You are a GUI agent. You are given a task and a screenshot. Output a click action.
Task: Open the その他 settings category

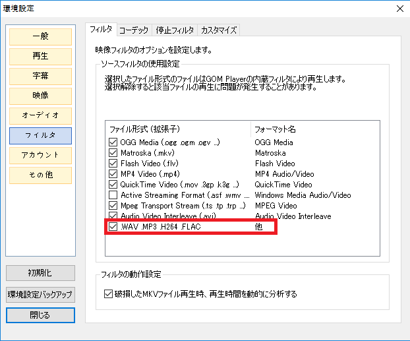click(x=40, y=174)
